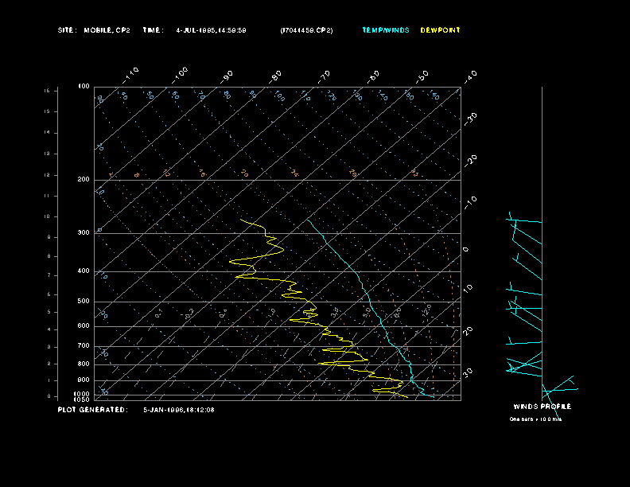Click the -40 temperature axis label
The width and height of the screenshot is (630, 487).
[471, 77]
